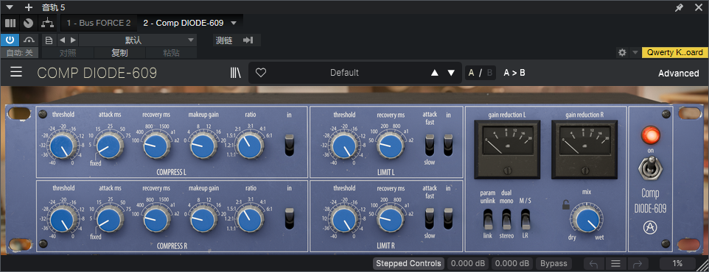Click the channel editor bars icon
The image size is (709, 272).
[x=10, y=23]
